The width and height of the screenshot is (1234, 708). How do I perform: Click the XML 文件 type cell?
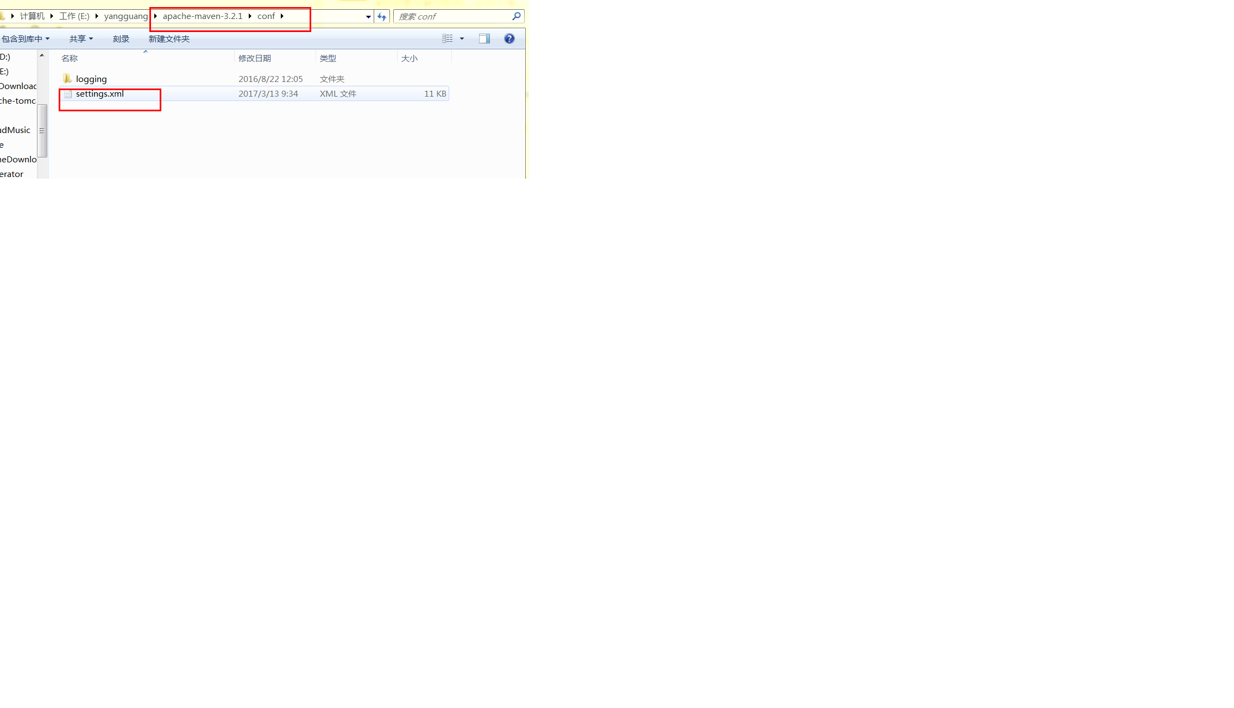338,94
